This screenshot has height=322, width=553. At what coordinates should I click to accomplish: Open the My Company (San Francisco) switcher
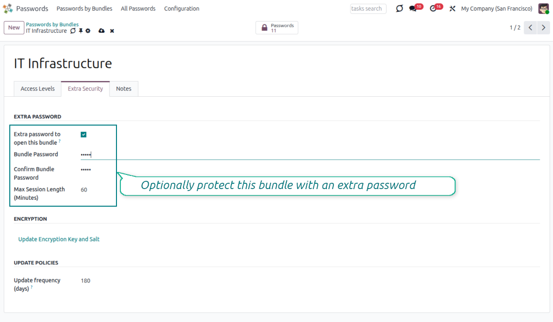coord(496,9)
